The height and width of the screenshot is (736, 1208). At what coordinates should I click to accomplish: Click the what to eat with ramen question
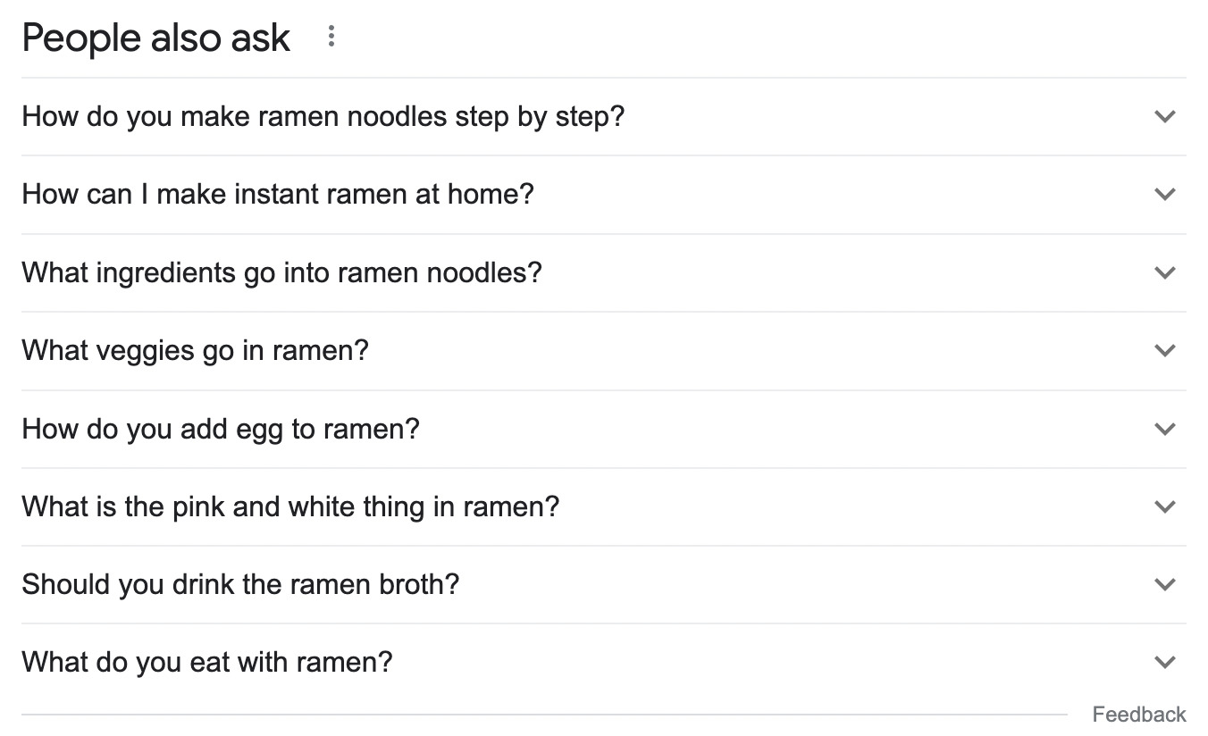click(x=206, y=662)
